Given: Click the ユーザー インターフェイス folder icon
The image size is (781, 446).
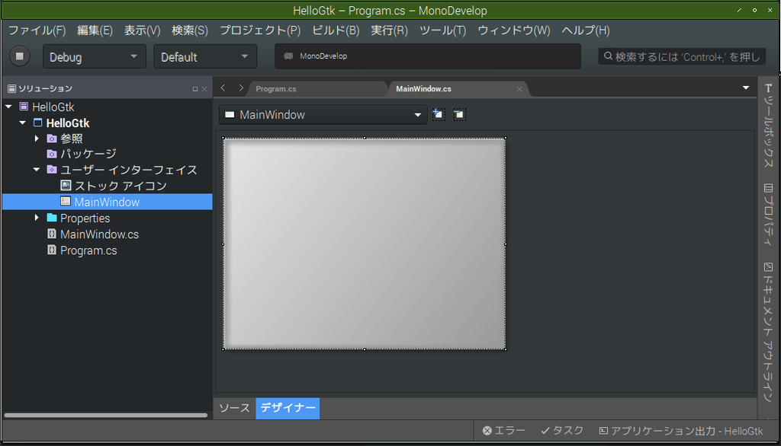Looking at the screenshot, I should tap(52, 170).
